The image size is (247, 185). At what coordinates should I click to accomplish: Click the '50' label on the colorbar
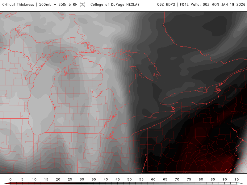(x=129, y=179)
